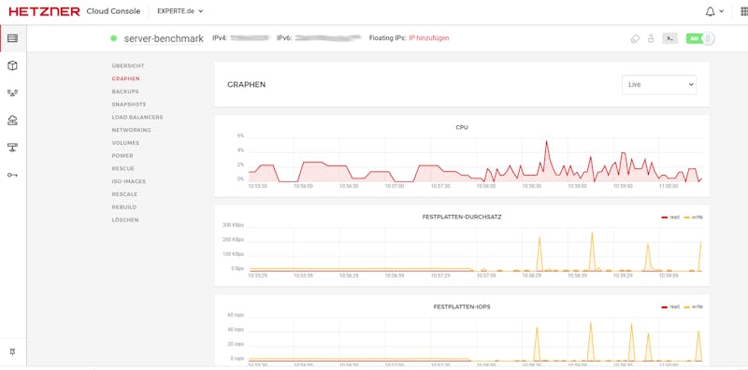This screenshot has width=748, height=370.
Task: Toggle the server power switch off
Action: point(700,38)
